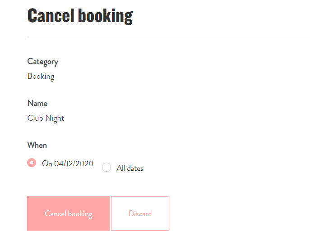This screenshot has width=310, height=241.
Task: Click the word "Club" in the name value
Action: click(35, 118)
